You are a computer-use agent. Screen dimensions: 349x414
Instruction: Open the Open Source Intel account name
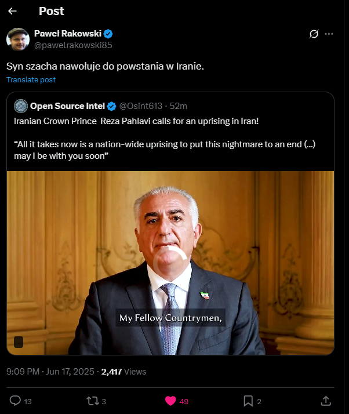coord(67,106)
